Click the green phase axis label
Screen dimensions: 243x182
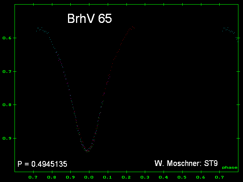click(230, 168)
